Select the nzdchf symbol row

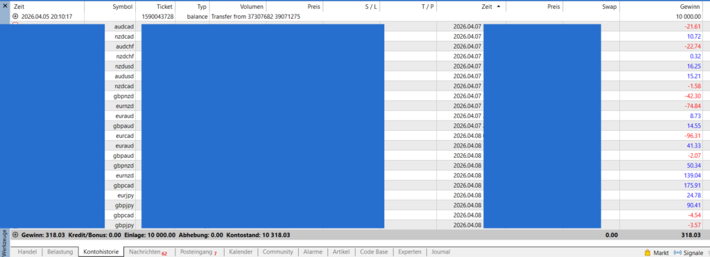pos(124,56)
